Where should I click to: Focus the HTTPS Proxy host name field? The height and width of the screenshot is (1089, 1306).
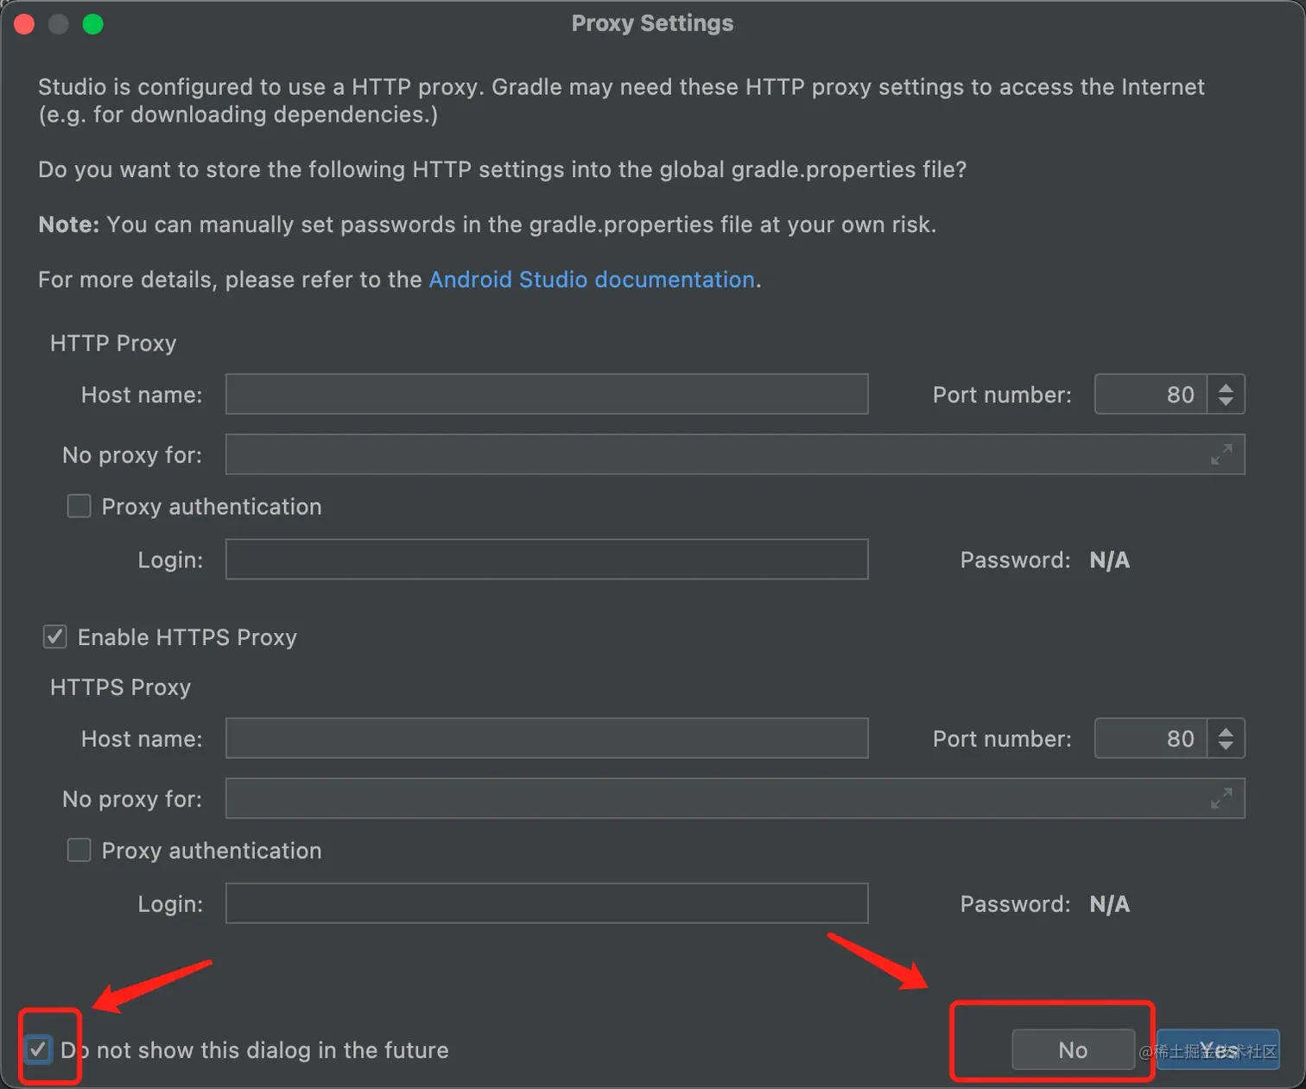tap(547, 738)
